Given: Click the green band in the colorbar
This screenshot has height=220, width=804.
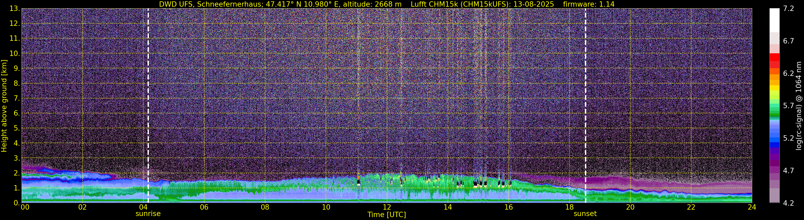Looking at the screenshot, I should click(774, 115).
